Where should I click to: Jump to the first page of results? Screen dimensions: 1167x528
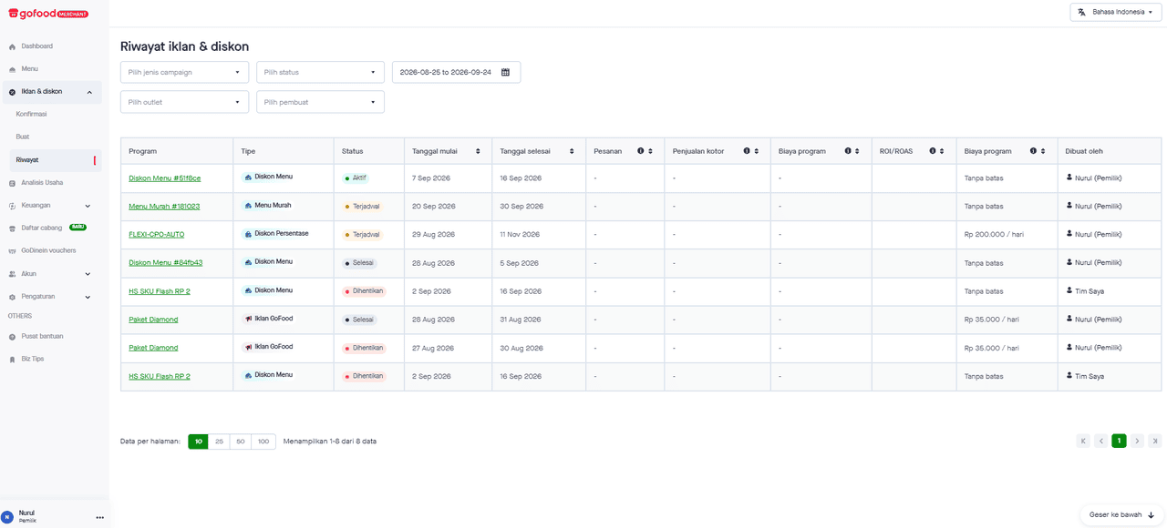tap(1083, 442)
